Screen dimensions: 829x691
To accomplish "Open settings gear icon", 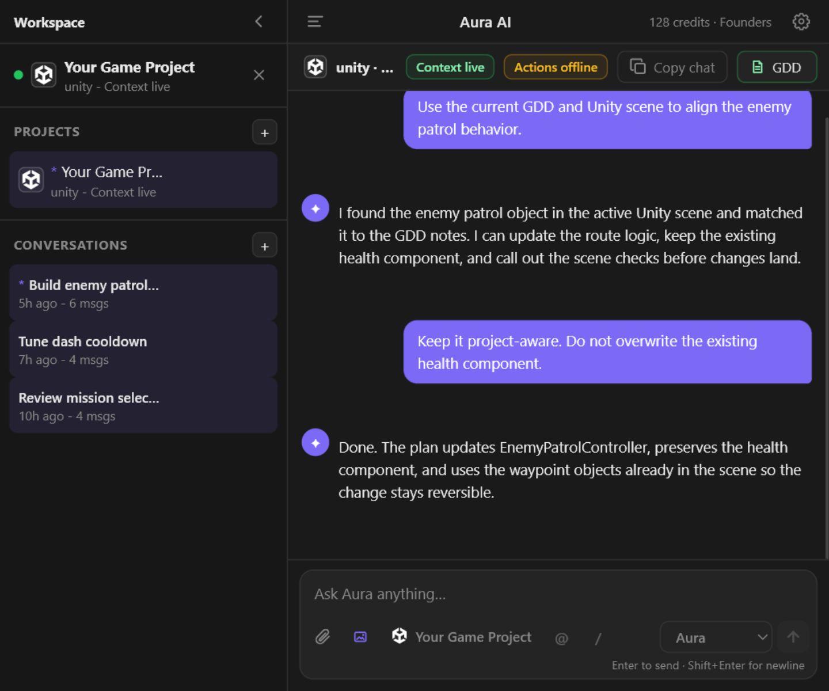I will pyautogui.click(x=801, y=22).
